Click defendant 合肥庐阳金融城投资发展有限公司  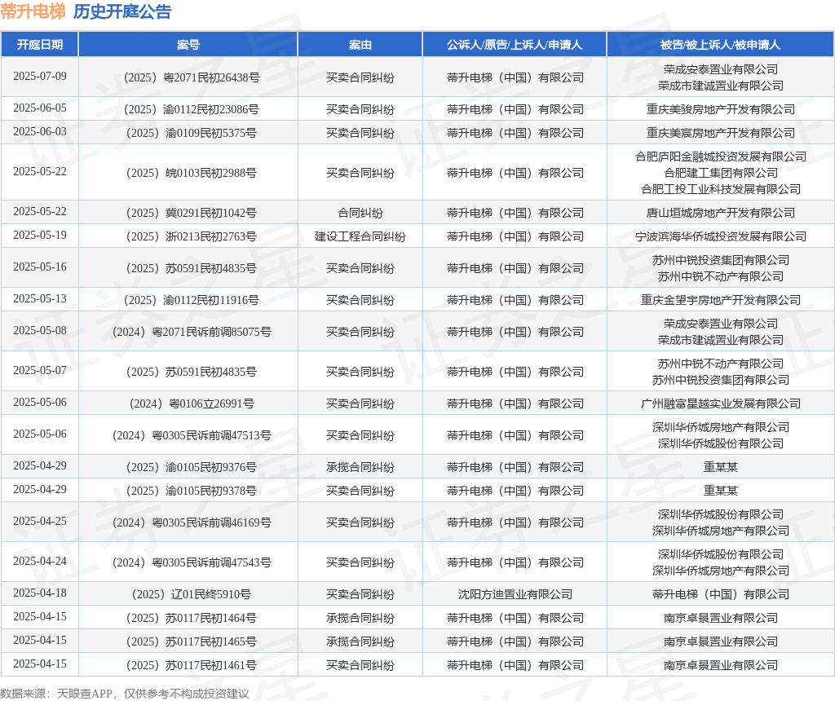pos(721,157)
